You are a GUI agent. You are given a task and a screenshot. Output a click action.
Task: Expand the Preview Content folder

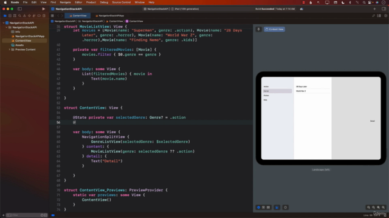[10, 50]
